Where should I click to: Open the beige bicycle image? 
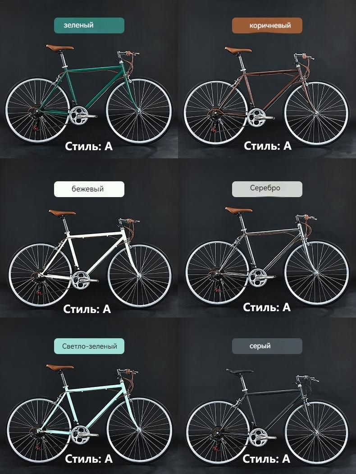pos(90,258)
